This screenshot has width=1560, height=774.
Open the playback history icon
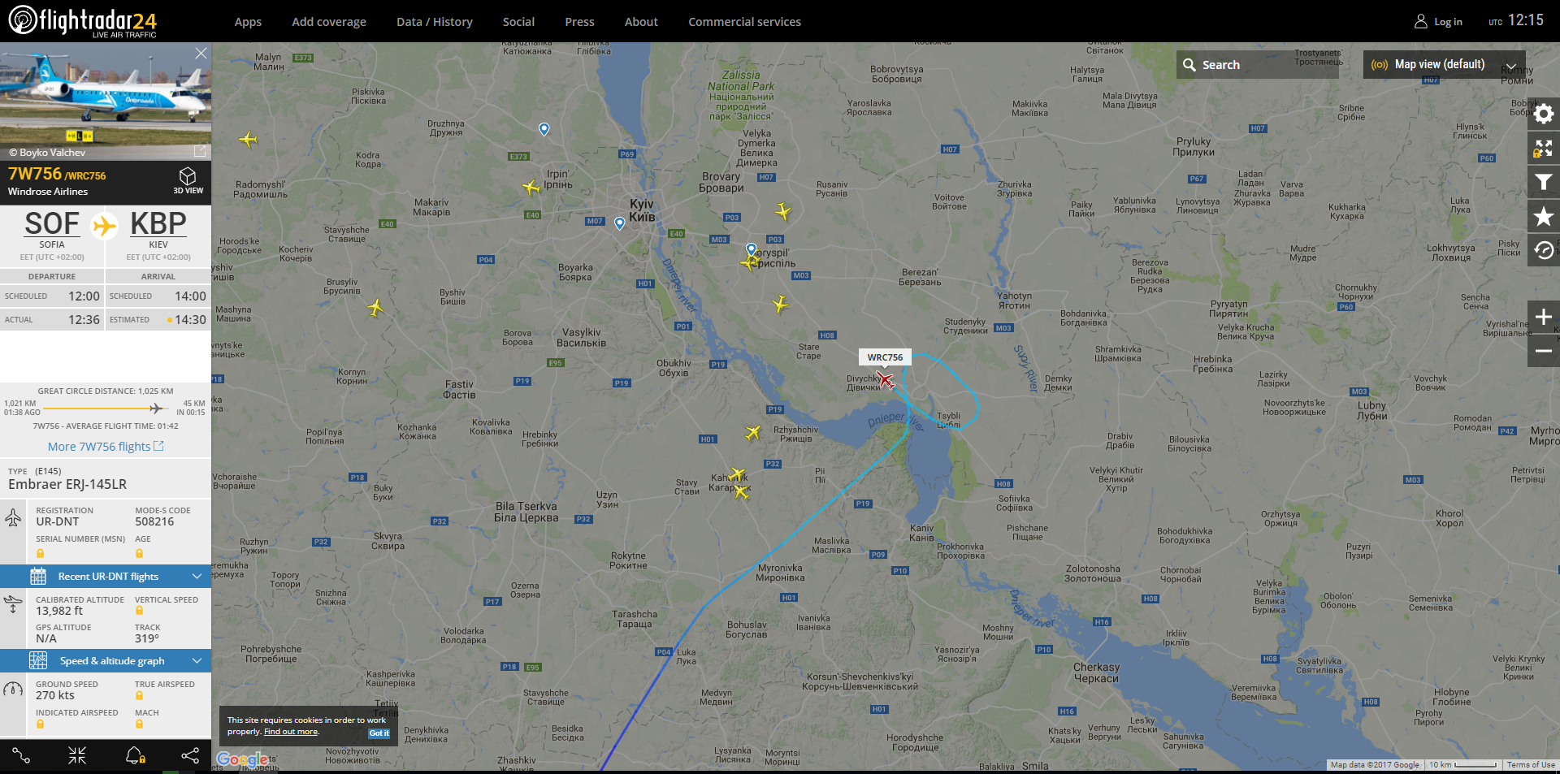tap(1544, 250)
